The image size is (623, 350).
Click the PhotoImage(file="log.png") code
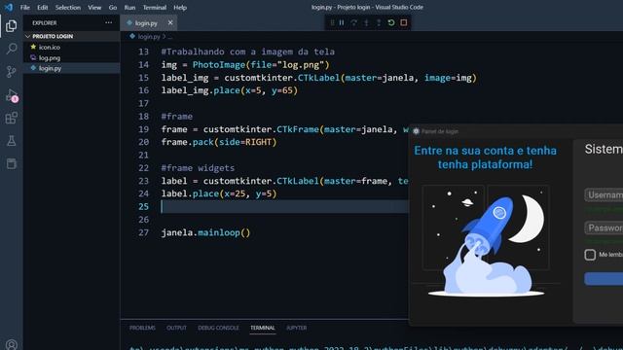(x=261, y=65)
